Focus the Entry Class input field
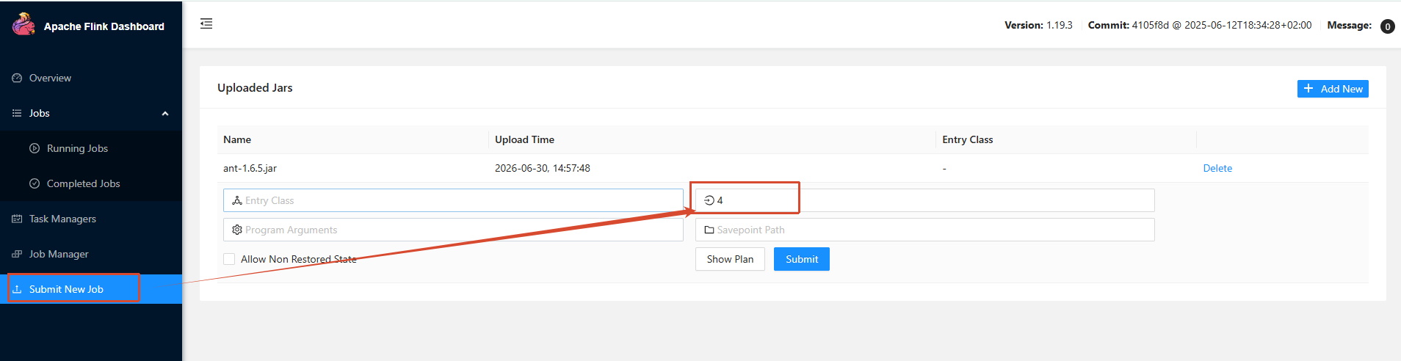The image size is (1401, 361). 453,200
